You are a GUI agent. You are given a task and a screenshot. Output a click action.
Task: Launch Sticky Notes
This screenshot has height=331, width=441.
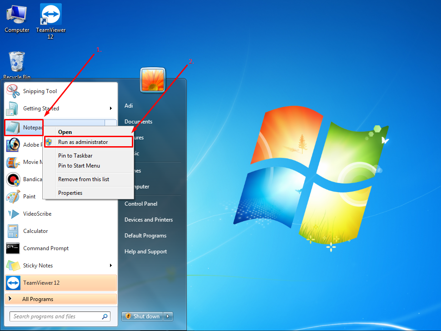coord(37,265)
